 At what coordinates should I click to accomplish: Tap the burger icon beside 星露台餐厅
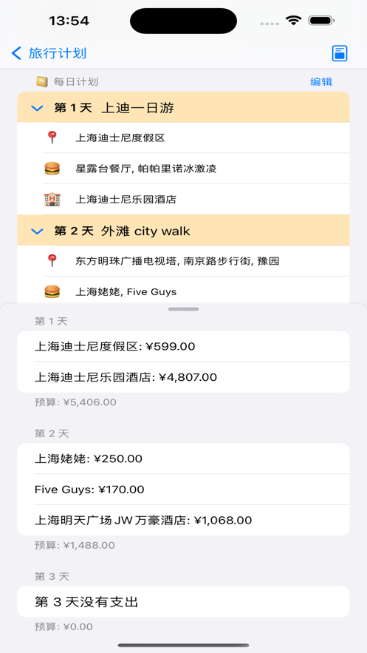coord(52,169)
